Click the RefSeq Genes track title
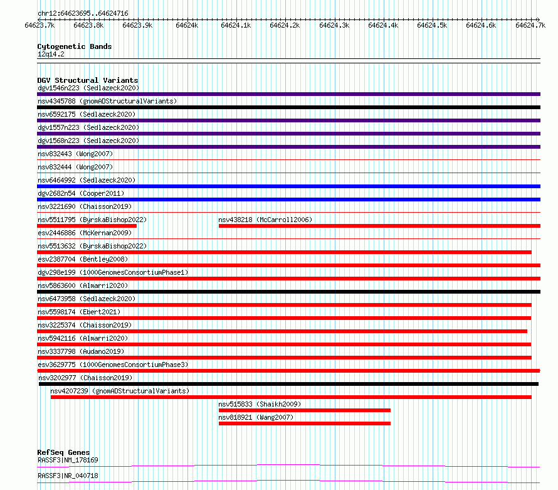 [63, 452]
